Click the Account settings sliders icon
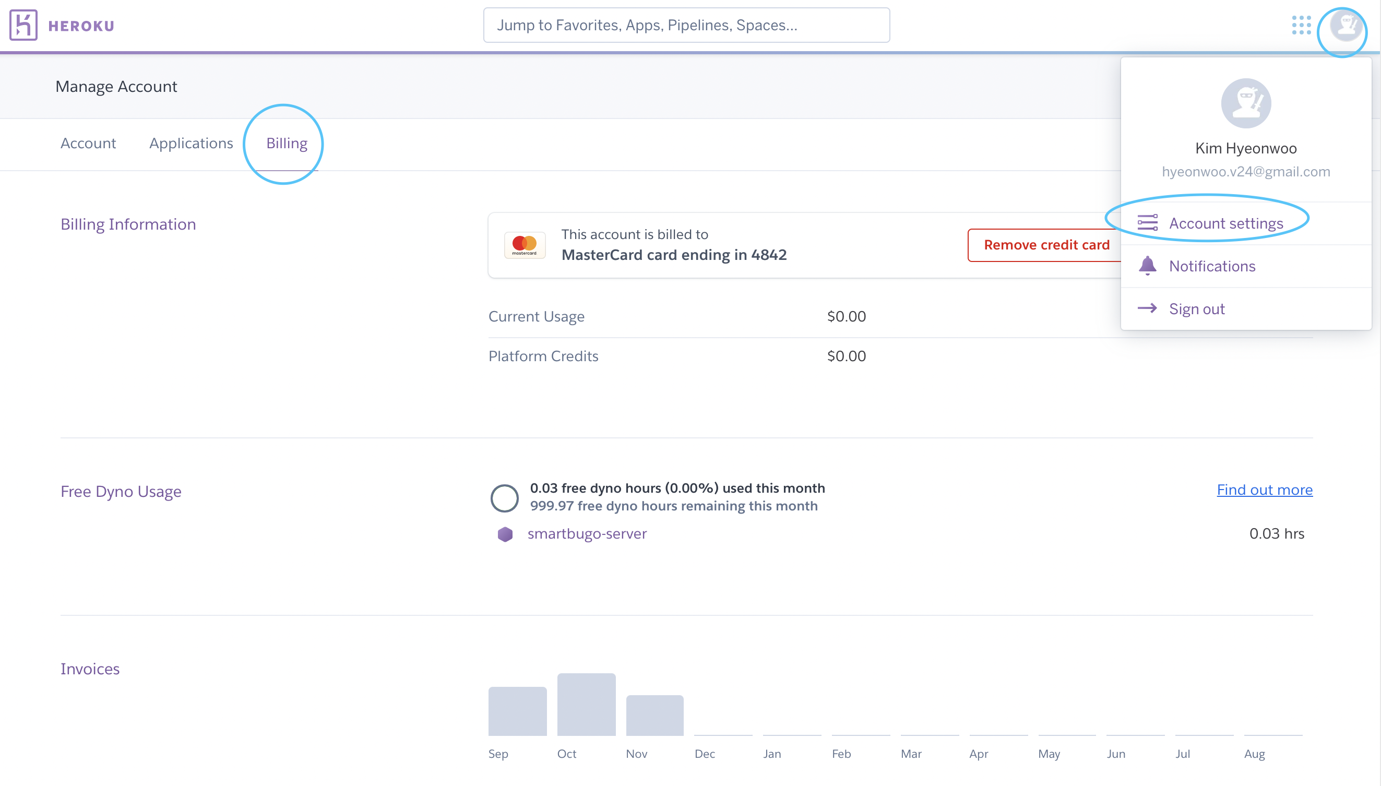1381x786 pixels. [1147, 223]
